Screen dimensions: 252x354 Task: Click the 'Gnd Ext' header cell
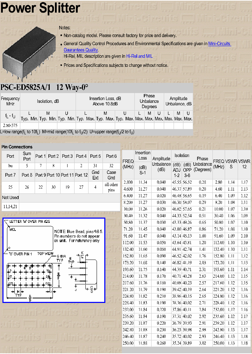(95, 175)
